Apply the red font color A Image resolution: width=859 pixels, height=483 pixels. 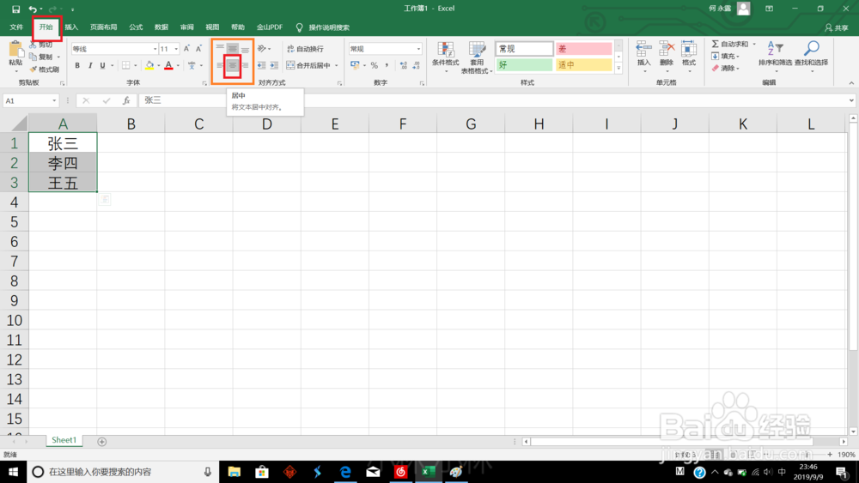[168, 66]
